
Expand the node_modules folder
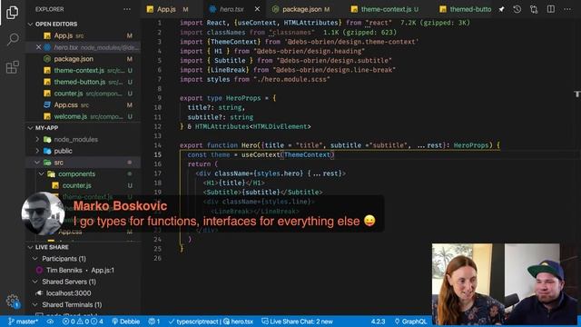point(37,139)
